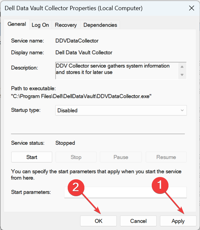Click the description scroll up arrow
This screenshot has width=200, height=230.
(182, 67)
